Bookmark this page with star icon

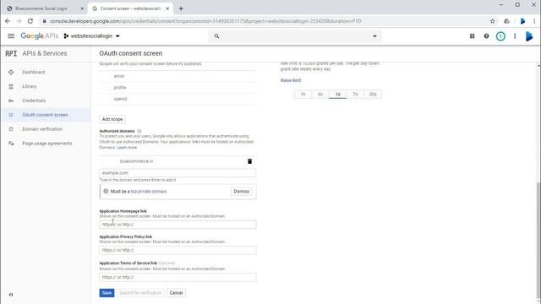coord(492,21)
